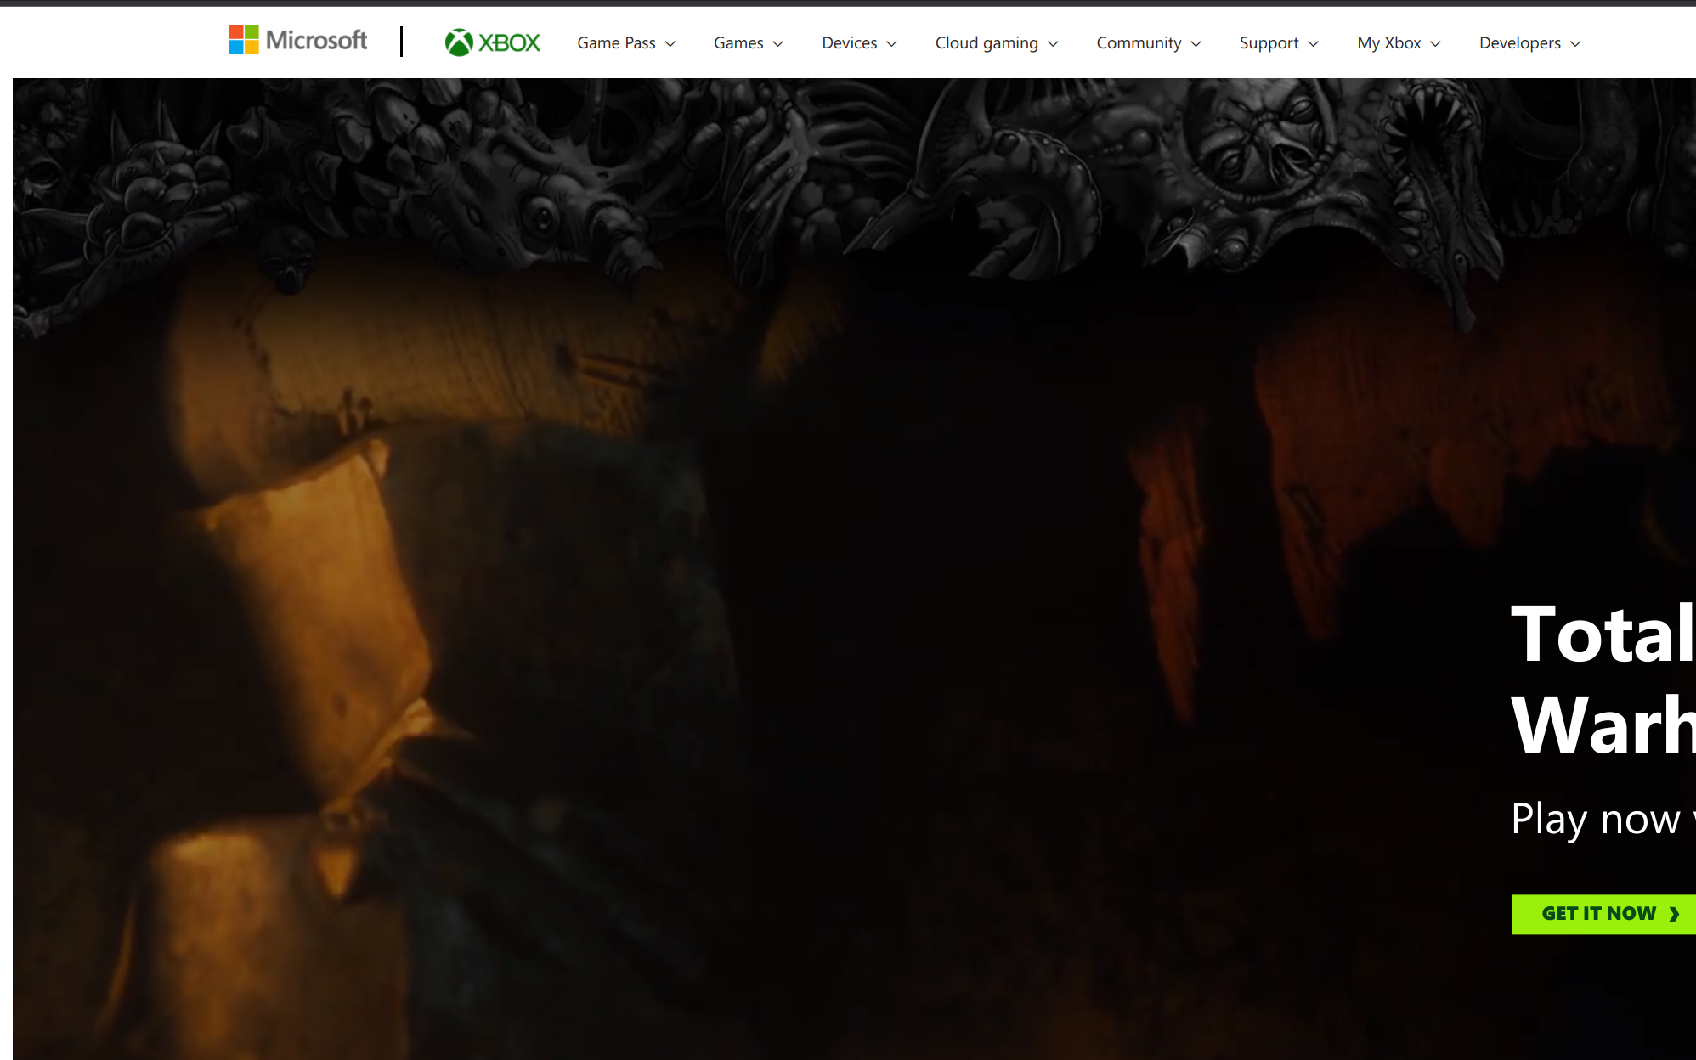Click the Microsoft logo
Viewport: 1696px width, 1060px height.
(x=298, y=40)
